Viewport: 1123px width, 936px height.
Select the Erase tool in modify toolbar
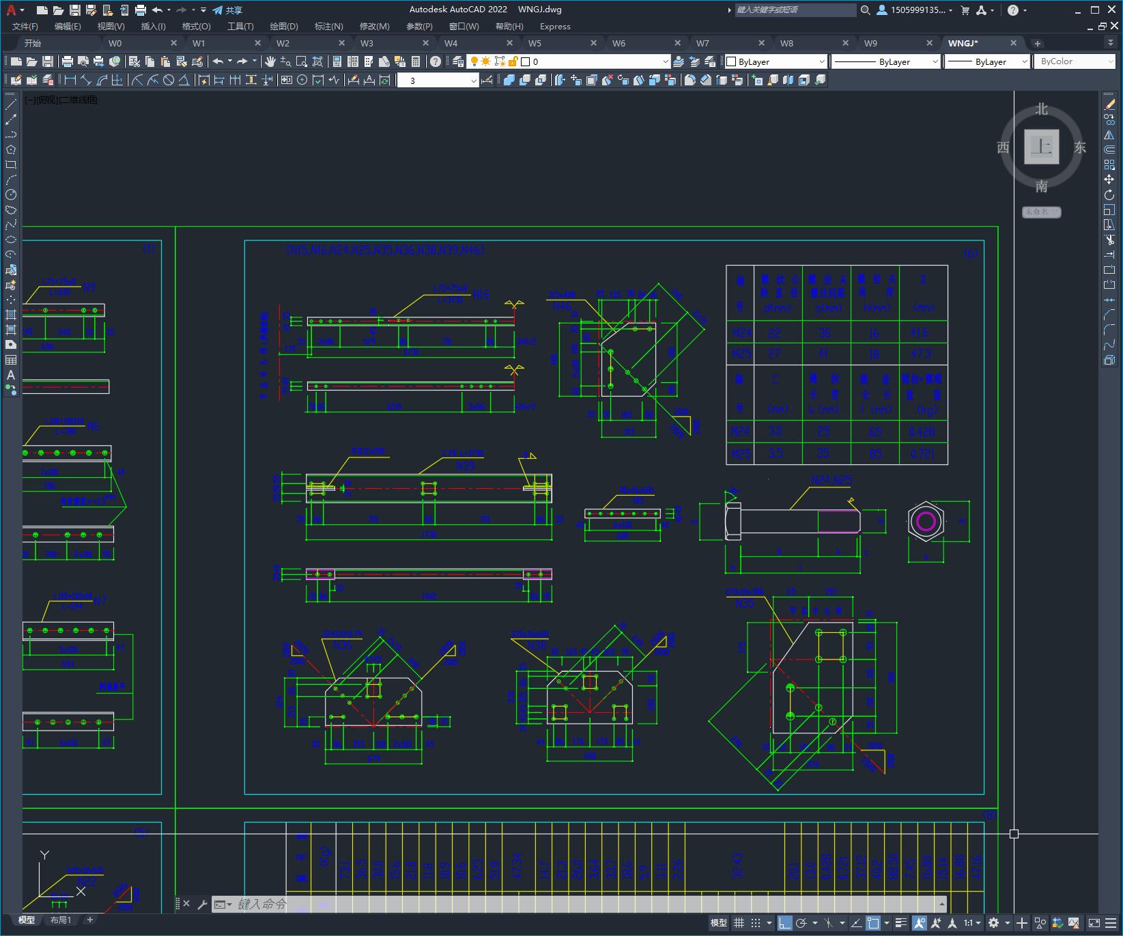[x=1109, y=104]
